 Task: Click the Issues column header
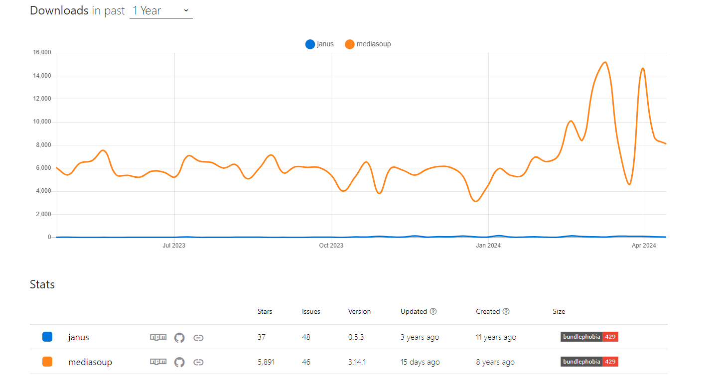[311, 311]
